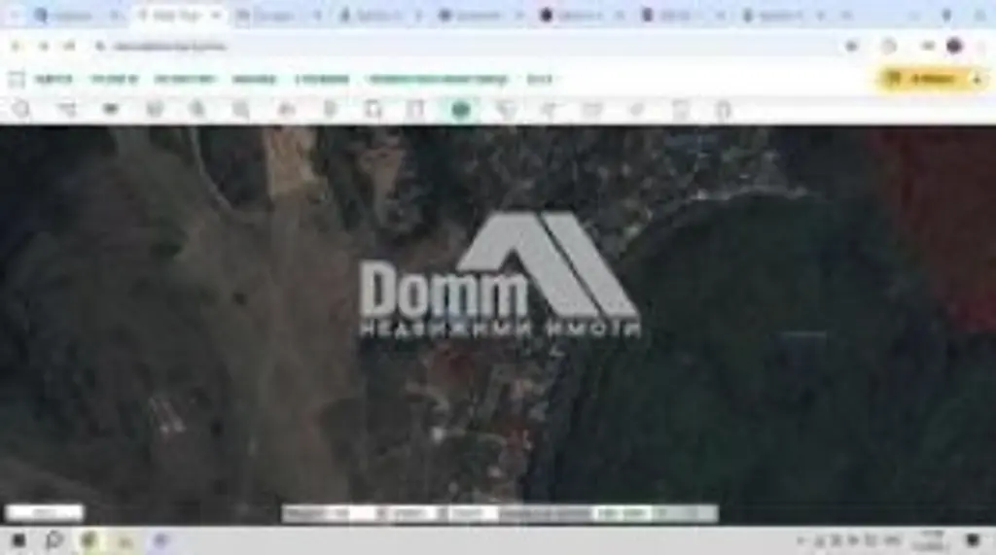
Task: Click the second icon in the map toolbar
Action: point(66,110)
